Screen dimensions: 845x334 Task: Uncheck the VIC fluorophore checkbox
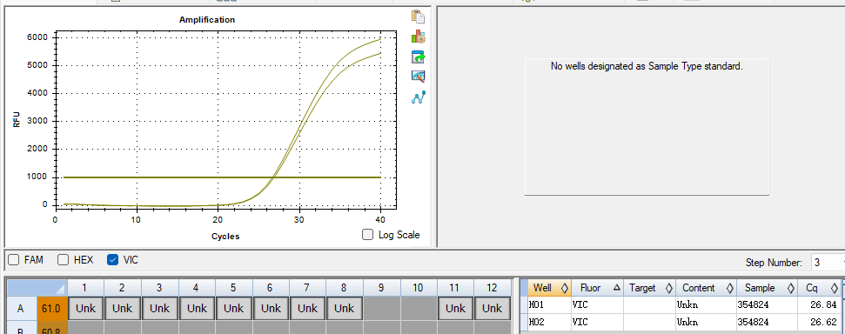[x=112, y=260]
